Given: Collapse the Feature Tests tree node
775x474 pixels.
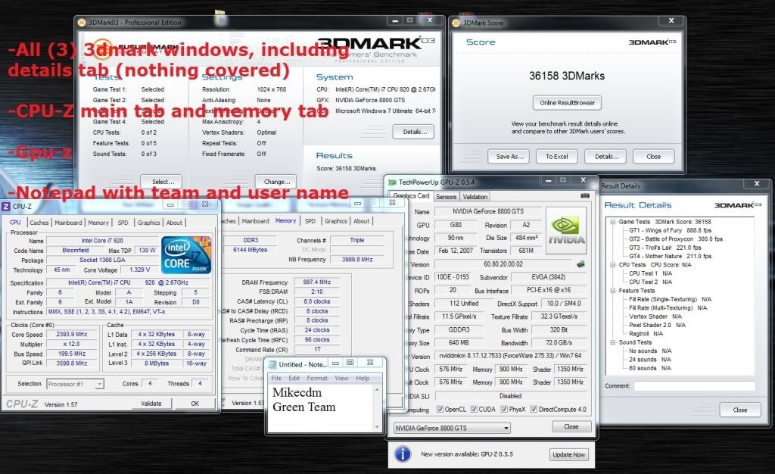Looking at the screenshot, I should click(x=613, y=291).
